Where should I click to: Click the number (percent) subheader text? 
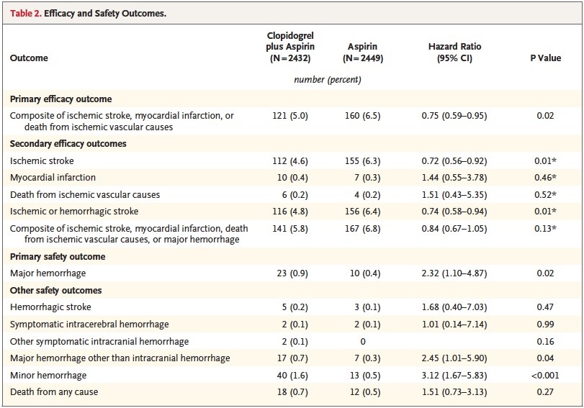click(x=328, y=80)
